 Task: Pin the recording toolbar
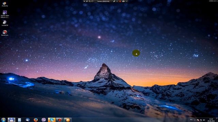tap(87, 1)
